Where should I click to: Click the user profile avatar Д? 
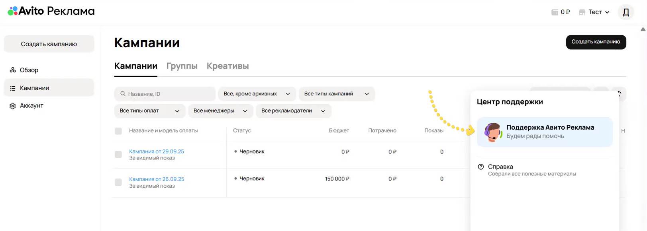[x=625, y=12]
